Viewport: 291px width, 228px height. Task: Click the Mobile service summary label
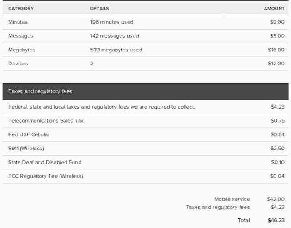tap(232, 199)
